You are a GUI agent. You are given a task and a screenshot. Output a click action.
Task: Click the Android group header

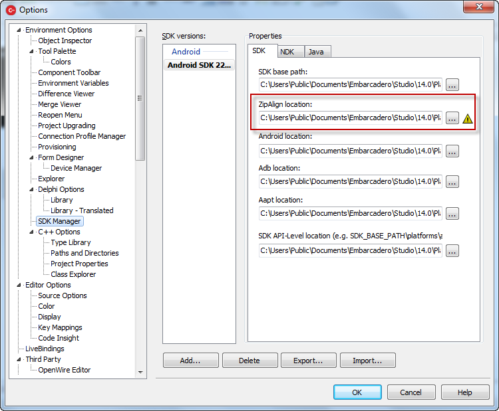186,52
